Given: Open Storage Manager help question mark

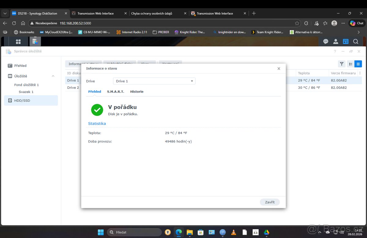Looking at the screenshot, I should (x=335, y=51).
